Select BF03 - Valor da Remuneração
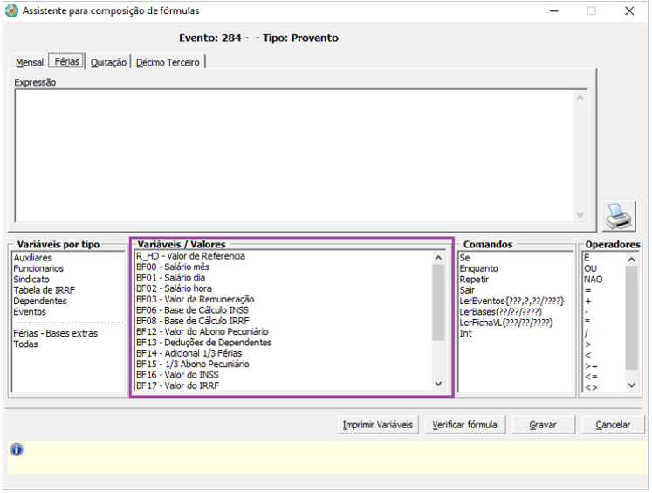The height and width of the screenshot is (493, 652). tap(195, 299)
